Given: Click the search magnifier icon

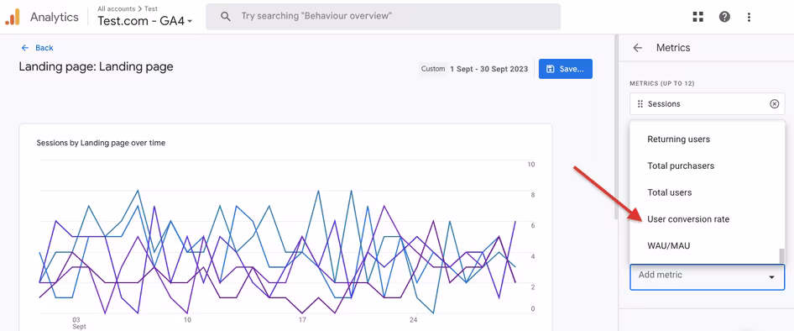Looking at the screenshot, I should click(226, 16).
